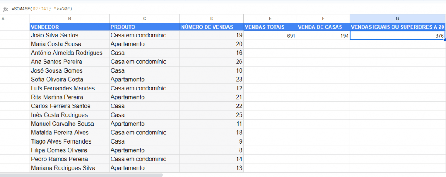This screenshot has width=446, height=177.
Task: Click the cell with value 194
Action: 323,36
